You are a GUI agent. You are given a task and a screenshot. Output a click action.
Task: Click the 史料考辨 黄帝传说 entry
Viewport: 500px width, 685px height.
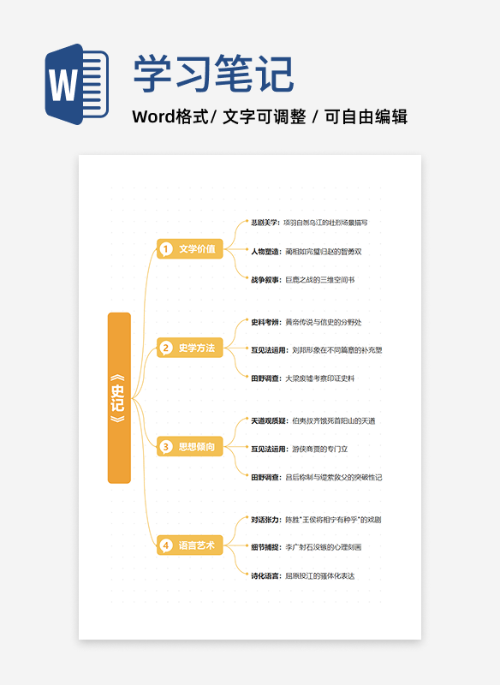(x=307, y=323)
